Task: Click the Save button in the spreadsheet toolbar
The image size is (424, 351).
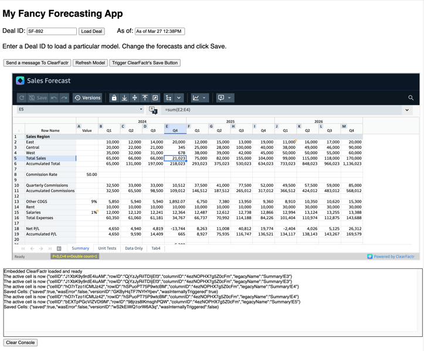Action: (x=38, y=98)
